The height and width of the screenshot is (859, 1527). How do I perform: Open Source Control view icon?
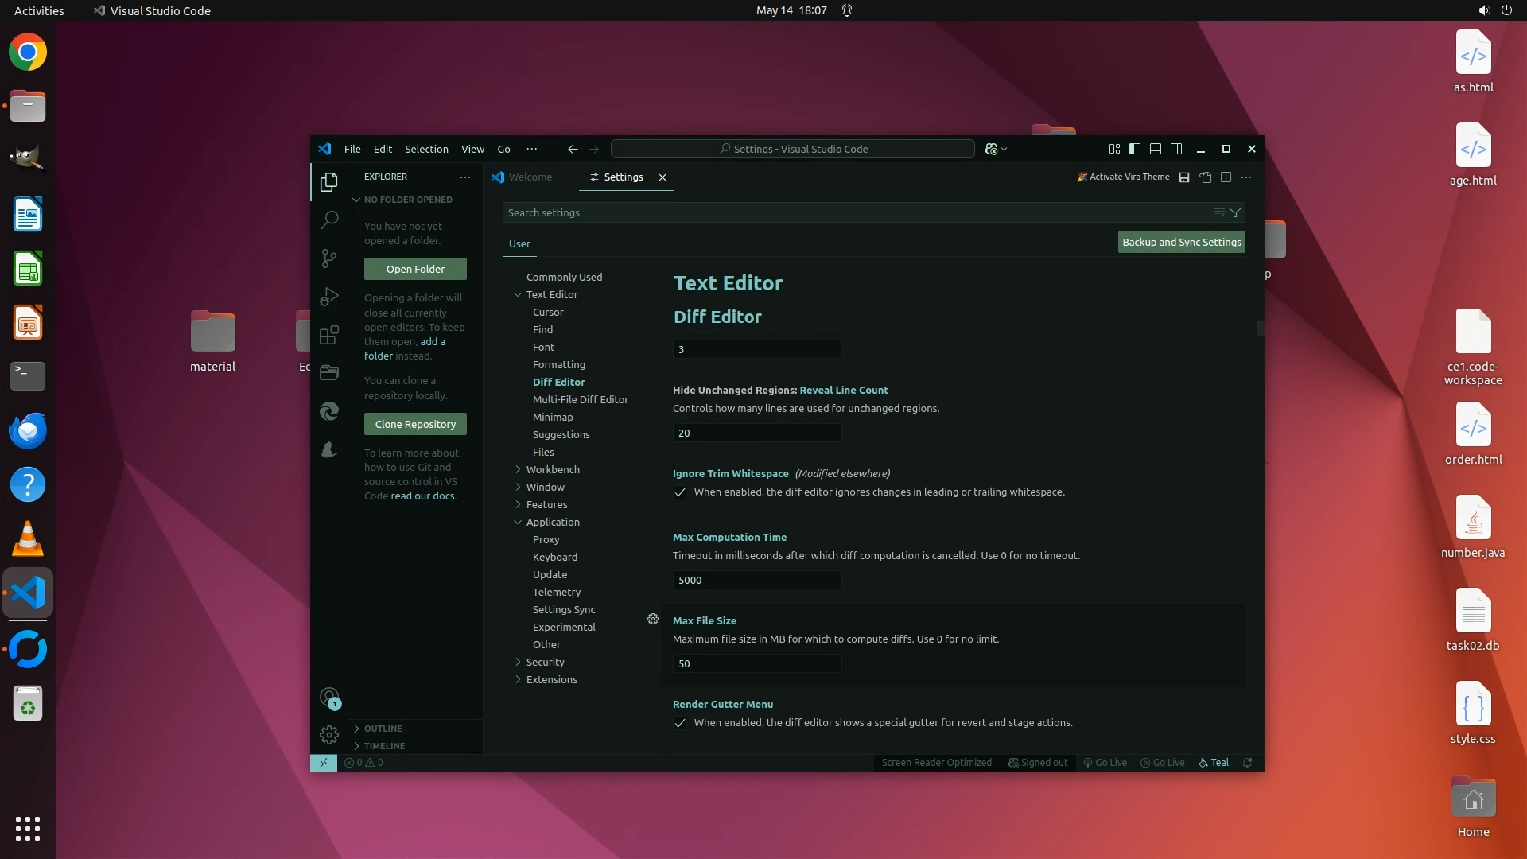pos(329,258)
